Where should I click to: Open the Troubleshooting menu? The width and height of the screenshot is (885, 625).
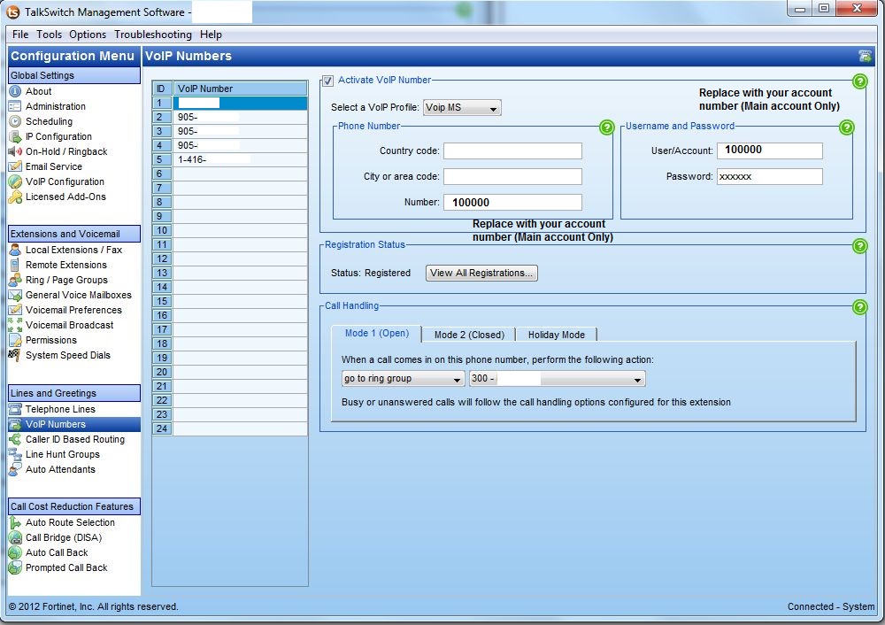pos(152,35)
